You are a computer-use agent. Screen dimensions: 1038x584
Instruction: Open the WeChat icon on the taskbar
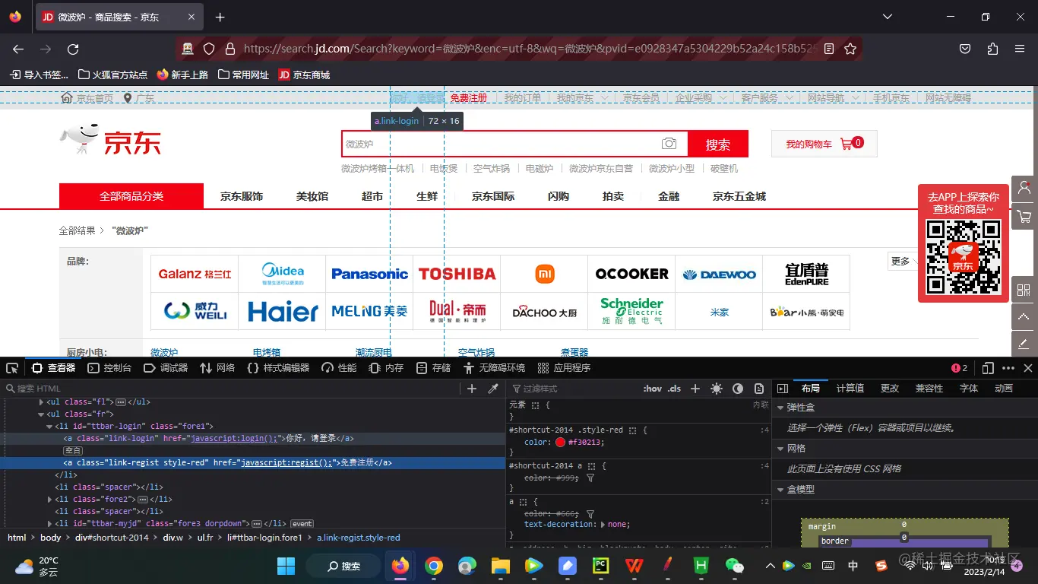734,566
